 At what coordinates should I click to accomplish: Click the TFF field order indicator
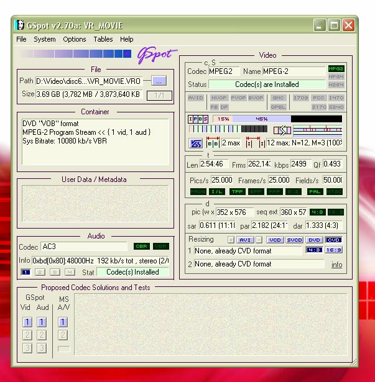pyautogui.click(x=238, y=192)
